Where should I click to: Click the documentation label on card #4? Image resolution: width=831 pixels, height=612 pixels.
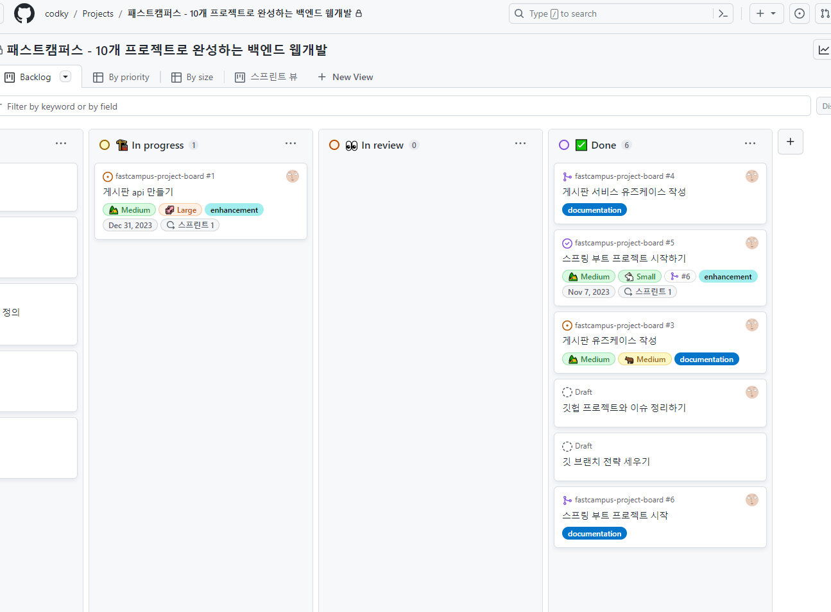[594, 210]
